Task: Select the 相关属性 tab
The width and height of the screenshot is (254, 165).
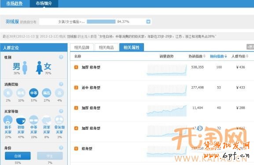Action: click(x=131, y=48)
